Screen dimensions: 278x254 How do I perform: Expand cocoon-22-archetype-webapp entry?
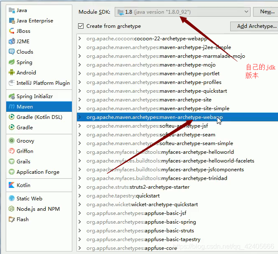click(x=80, y=39)
